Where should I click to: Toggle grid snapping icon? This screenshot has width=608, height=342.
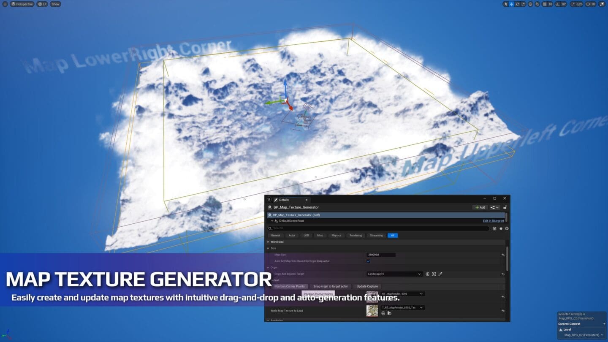coord(545,4)
